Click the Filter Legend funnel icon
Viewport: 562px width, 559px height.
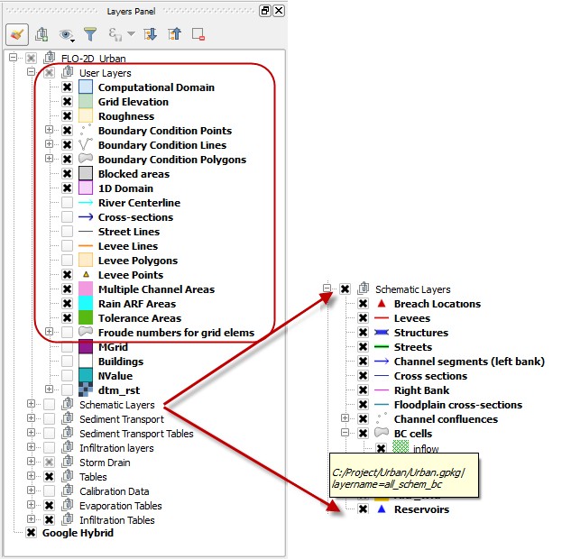click(90, 34)
